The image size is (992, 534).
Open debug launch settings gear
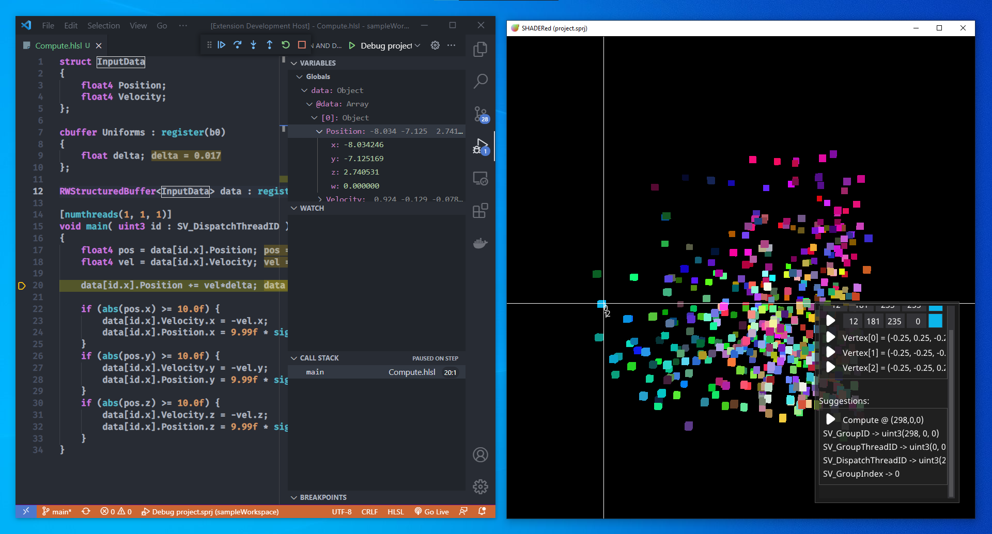435,45
